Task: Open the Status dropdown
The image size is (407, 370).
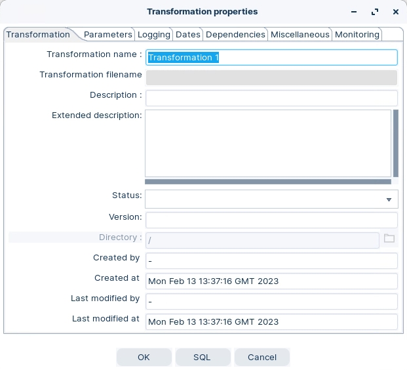Action: pos(388,199)
